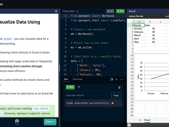Click column B header in spreadsheet
The width and height of the screenshot is (169, 127).
point(150,22)
